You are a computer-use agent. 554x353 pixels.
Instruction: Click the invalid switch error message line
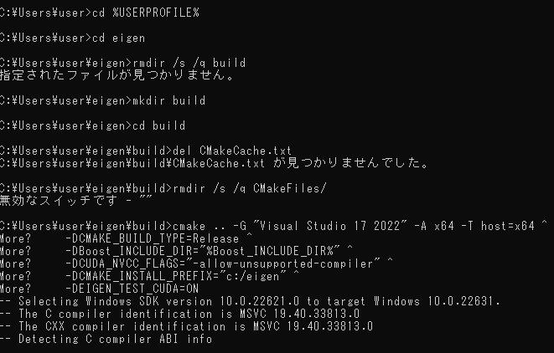[76, 201]
